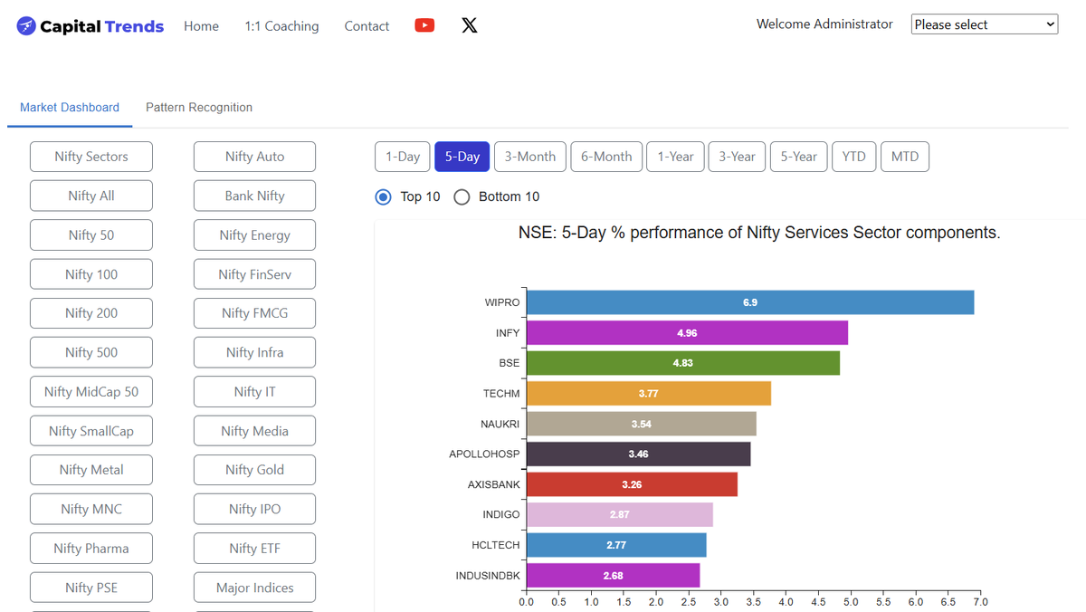Image resolution: width=1086 pixels, height=612 pixels.
Task: Show Nifty Gold view
Action: [254, 470]
